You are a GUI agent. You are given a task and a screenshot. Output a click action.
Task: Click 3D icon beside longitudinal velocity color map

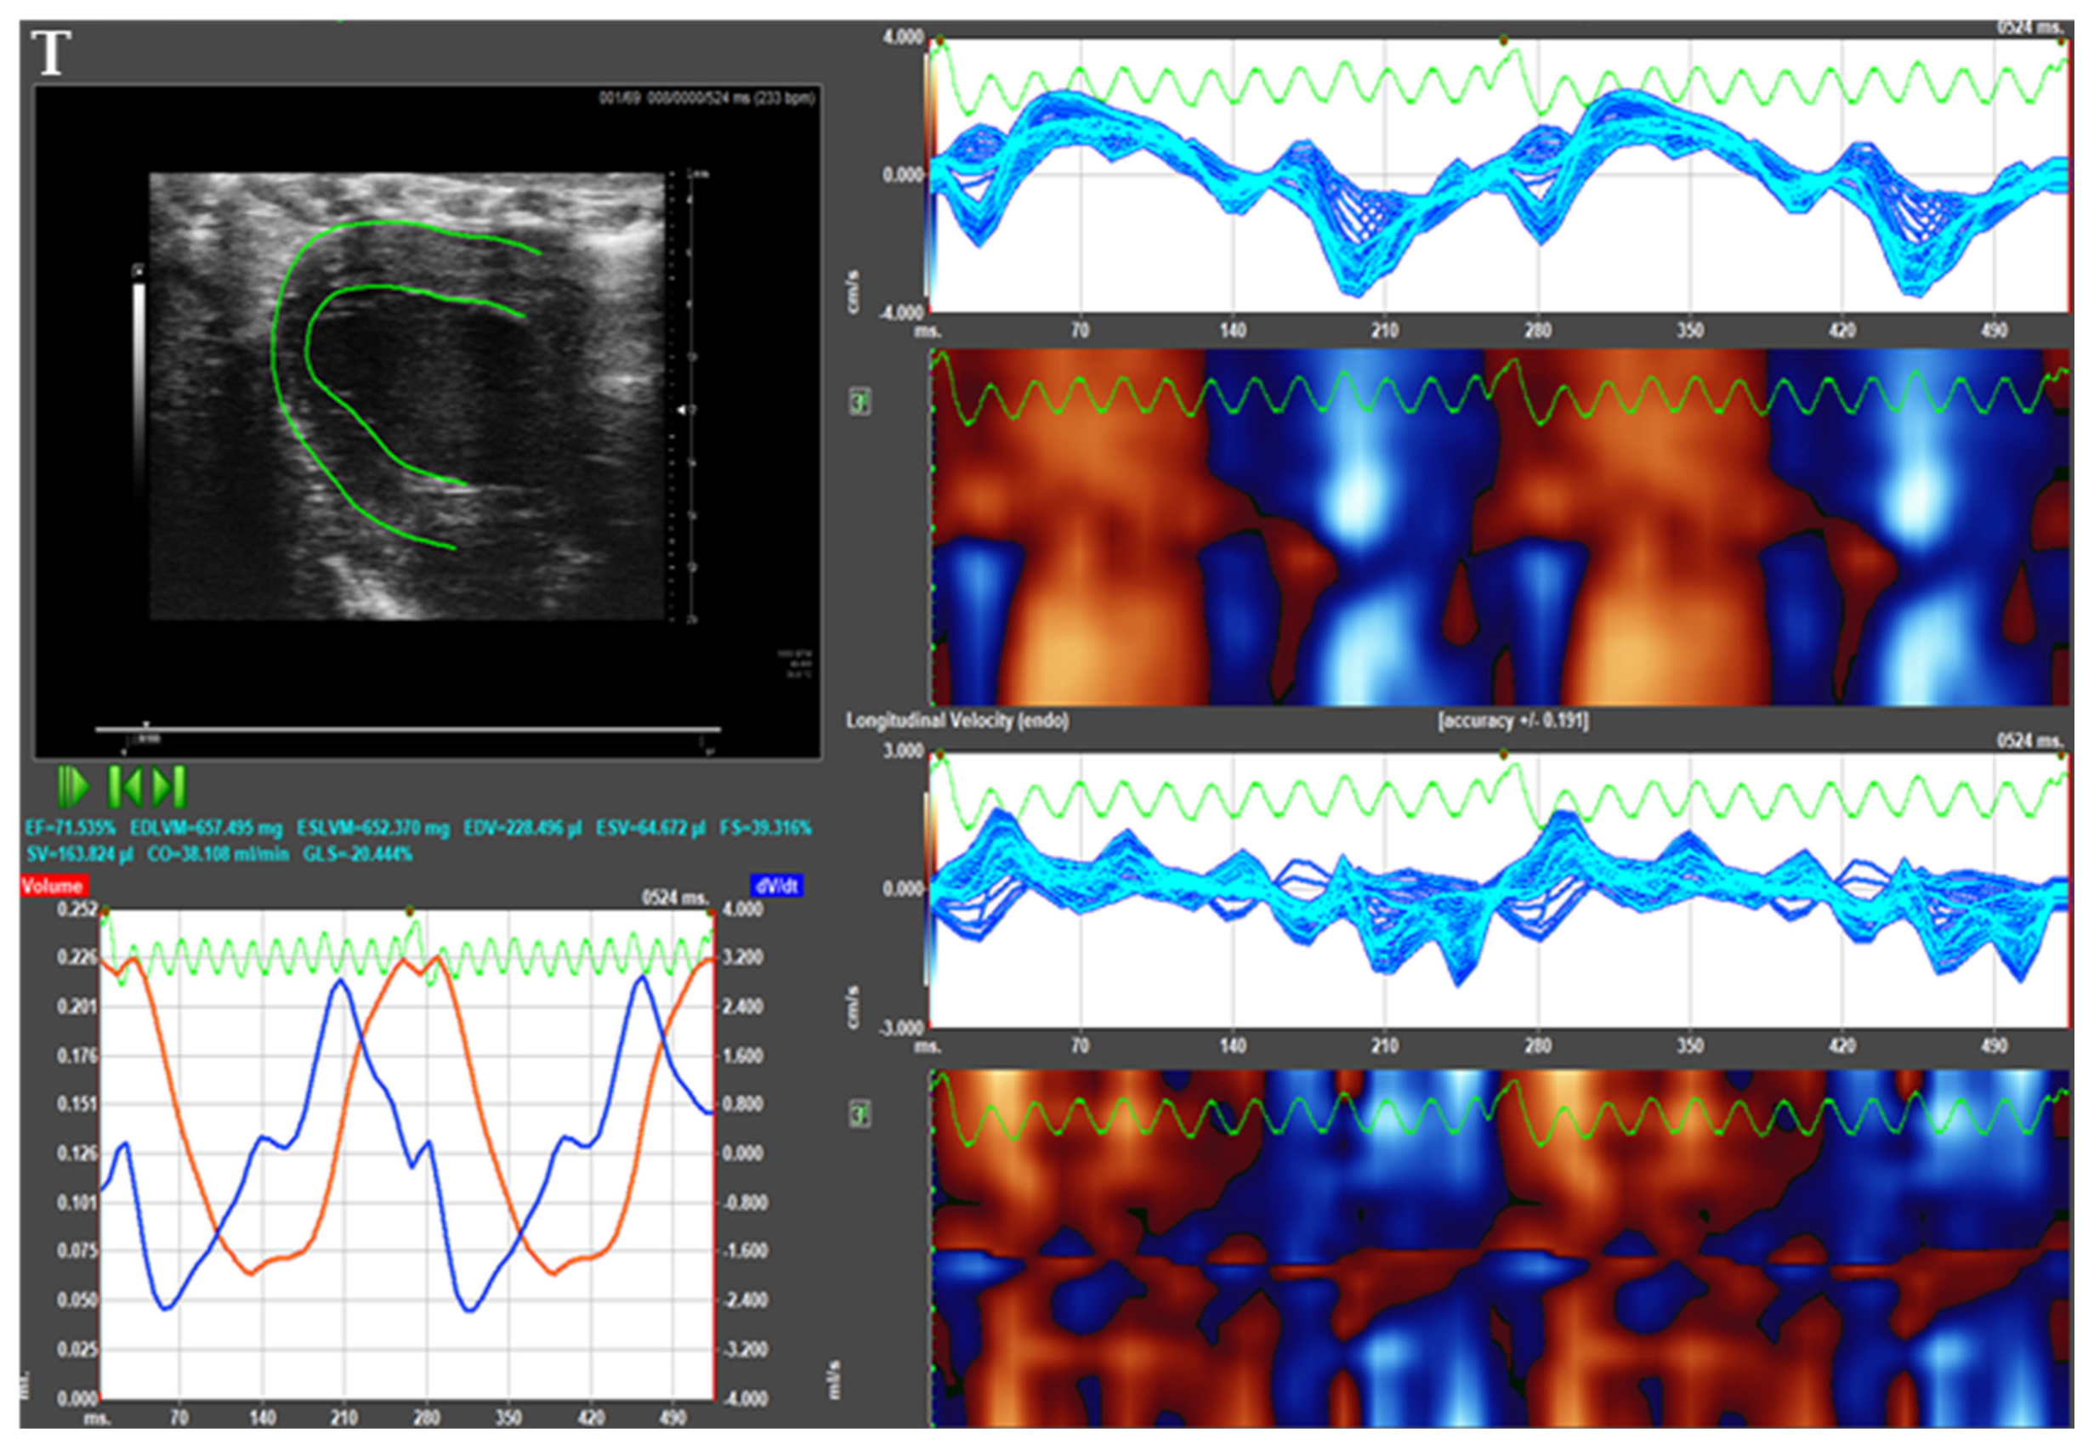point(860,1113)
